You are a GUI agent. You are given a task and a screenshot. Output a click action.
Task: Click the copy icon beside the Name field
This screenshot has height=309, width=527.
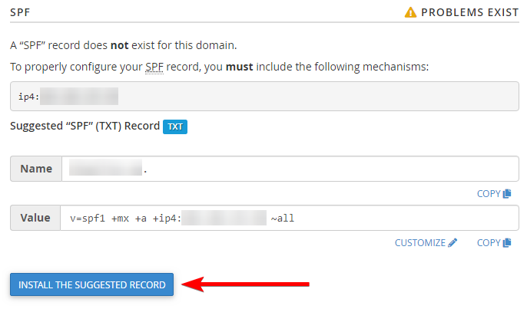[507, 193]
